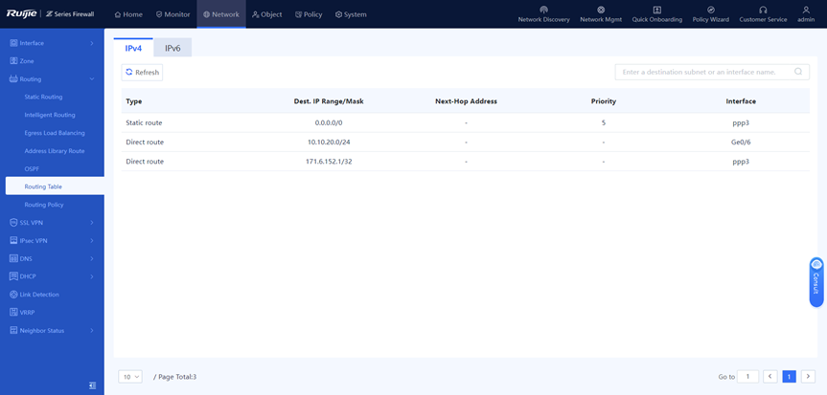Viewport: 827px width, 395px height.
Task: Open the Consult chat widget
Action: tap(816, 282)
